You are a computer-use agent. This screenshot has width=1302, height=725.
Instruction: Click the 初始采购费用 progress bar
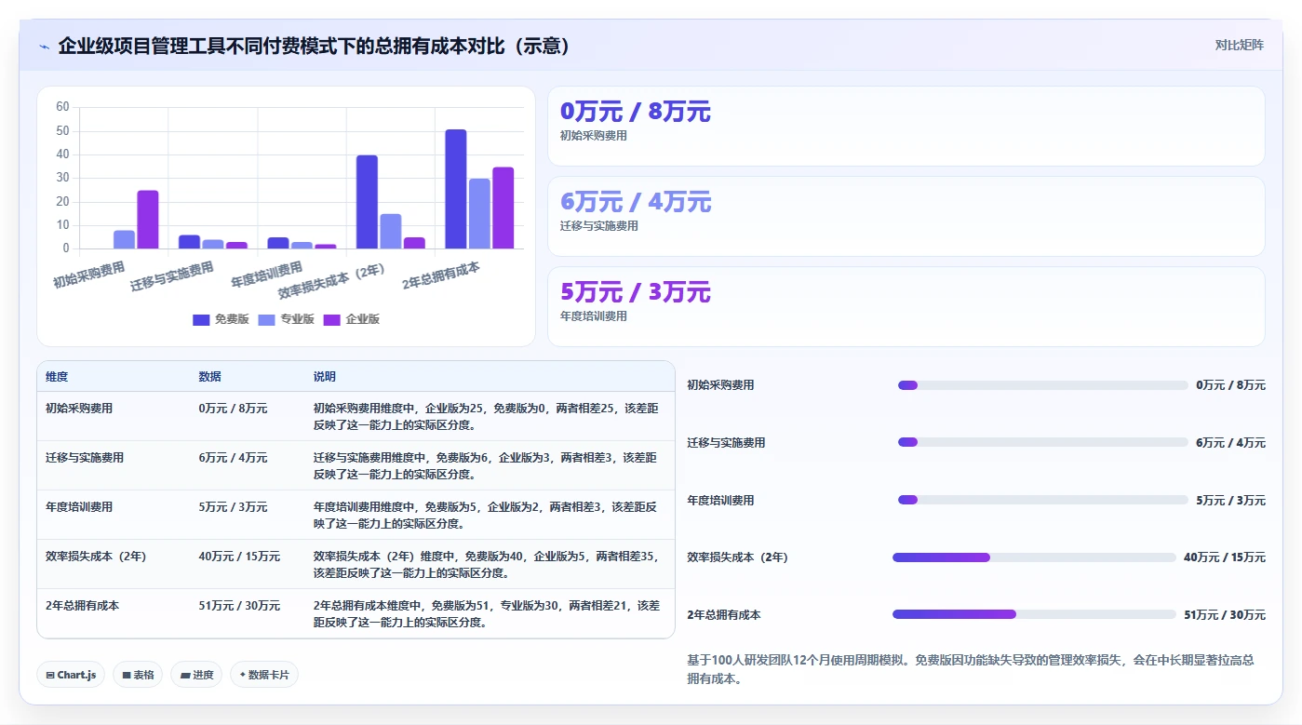[x=1043, y=385]
